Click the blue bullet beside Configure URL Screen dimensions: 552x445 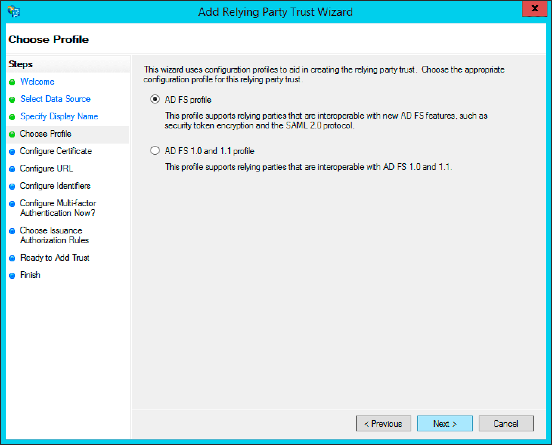click(x=12, y=169)
